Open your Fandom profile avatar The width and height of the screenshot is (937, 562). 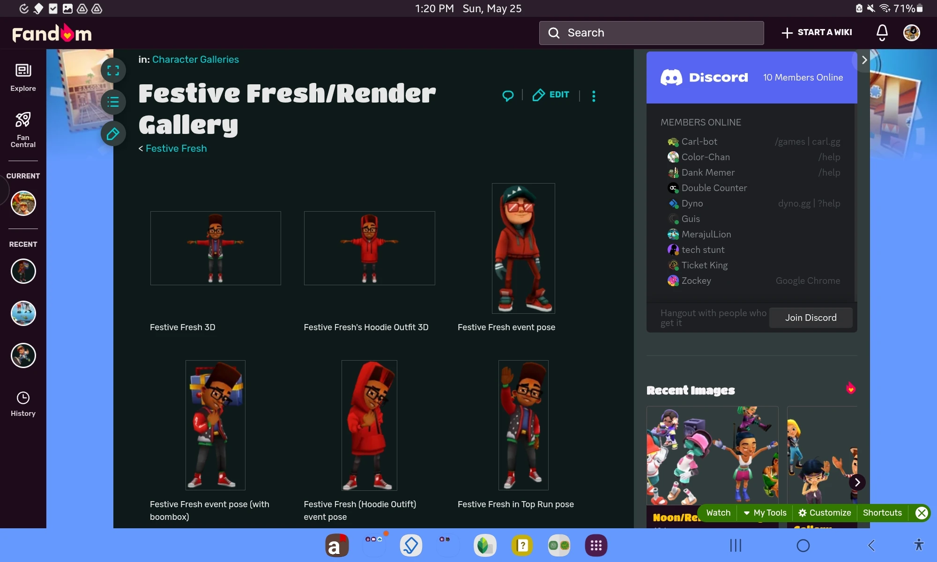pos(911,33)
